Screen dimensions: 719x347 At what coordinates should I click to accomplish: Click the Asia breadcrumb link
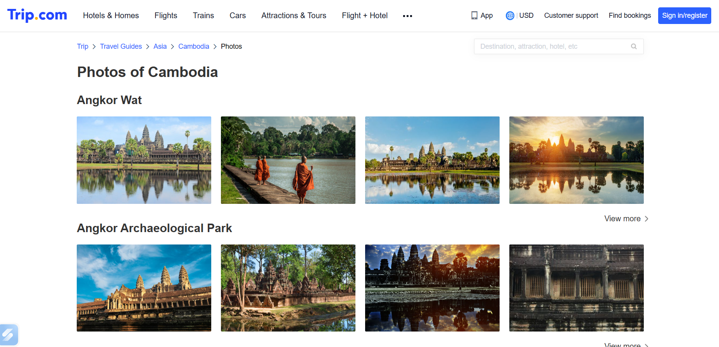(x=160, y=46)
